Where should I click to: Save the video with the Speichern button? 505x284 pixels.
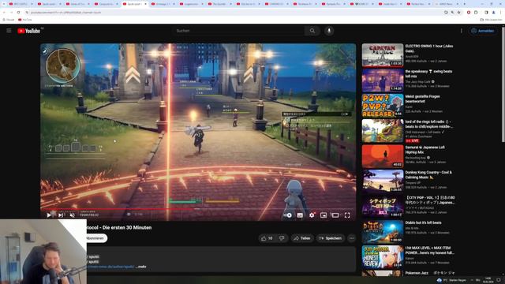coord(330,238)
